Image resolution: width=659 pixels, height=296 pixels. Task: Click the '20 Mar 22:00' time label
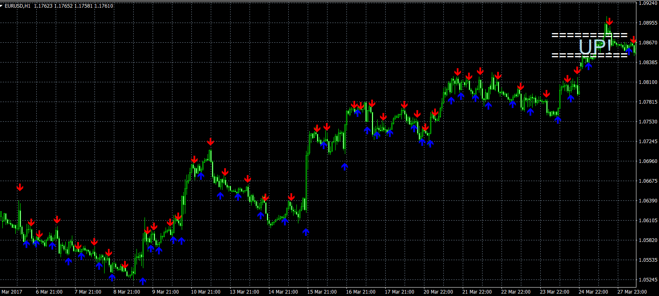(x=438, y=292)
